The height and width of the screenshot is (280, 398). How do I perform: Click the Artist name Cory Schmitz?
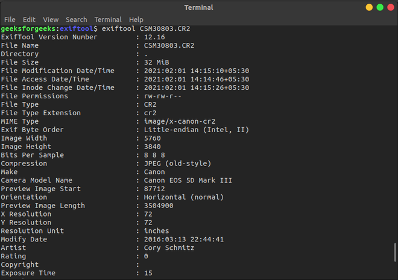[168, 248]
